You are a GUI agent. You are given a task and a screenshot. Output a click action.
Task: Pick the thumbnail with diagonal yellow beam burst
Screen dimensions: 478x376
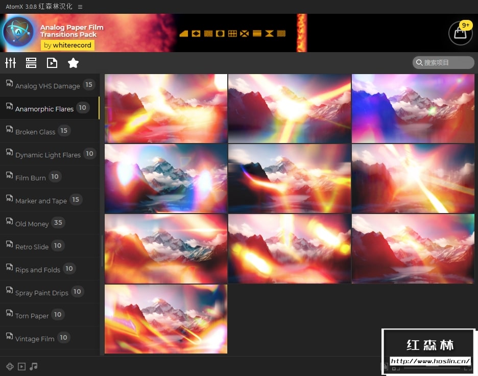click(x=413, y=178)
